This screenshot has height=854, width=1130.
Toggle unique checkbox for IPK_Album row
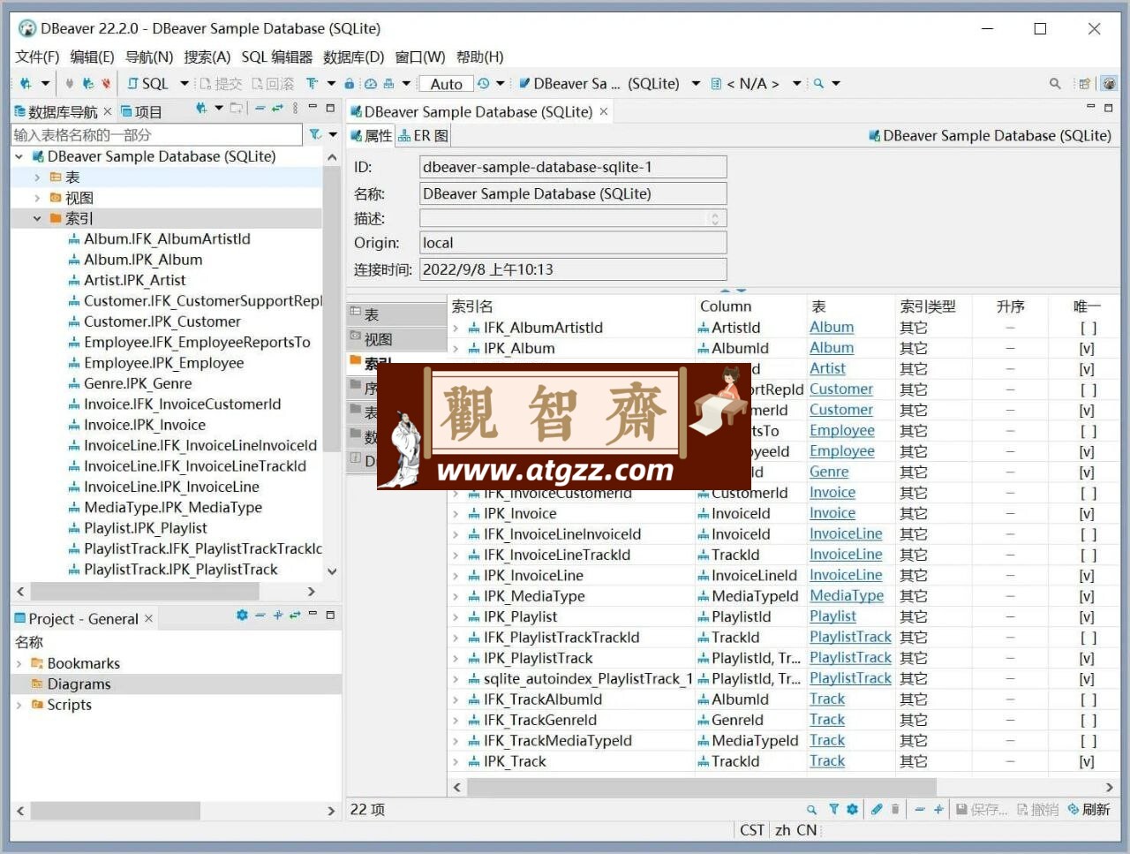pyautogui.click(x=1088, y=349)
